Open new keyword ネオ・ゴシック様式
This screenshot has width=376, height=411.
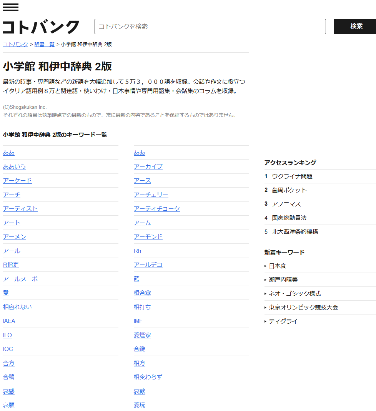coord(295,294)
